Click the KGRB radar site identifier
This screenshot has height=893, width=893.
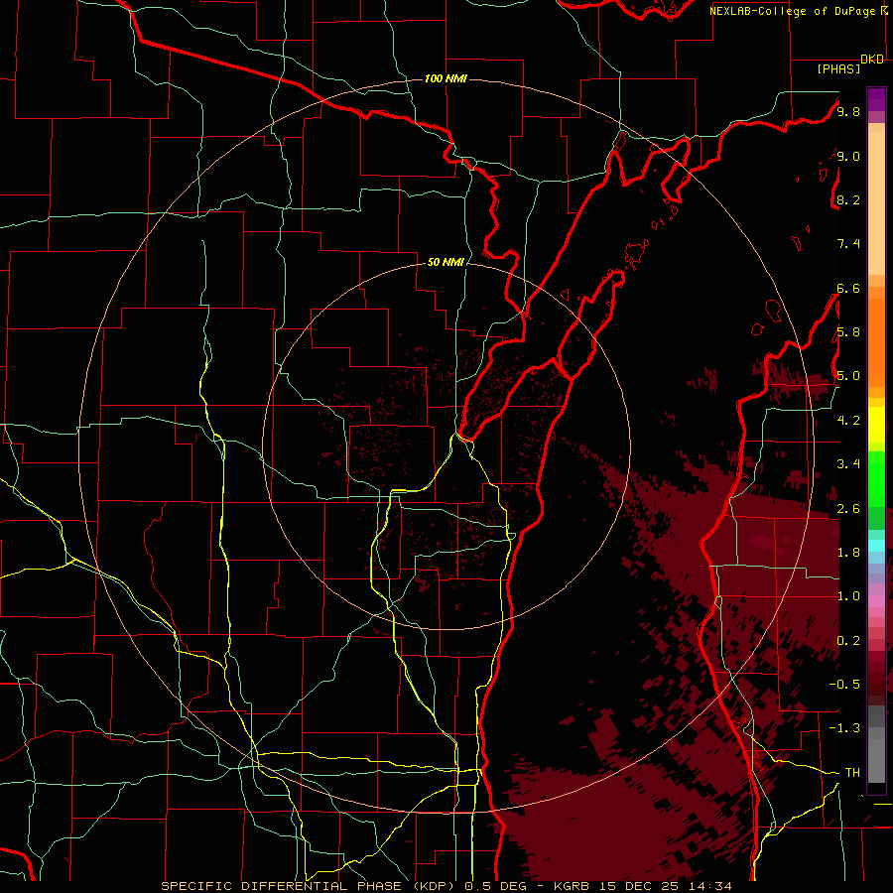[x=573, y=886]
